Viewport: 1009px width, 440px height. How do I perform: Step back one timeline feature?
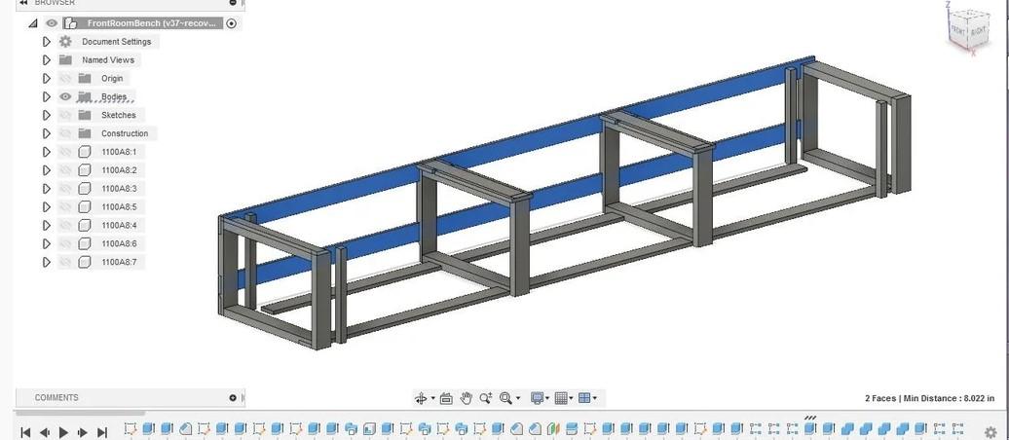click(x=45, y=432)
